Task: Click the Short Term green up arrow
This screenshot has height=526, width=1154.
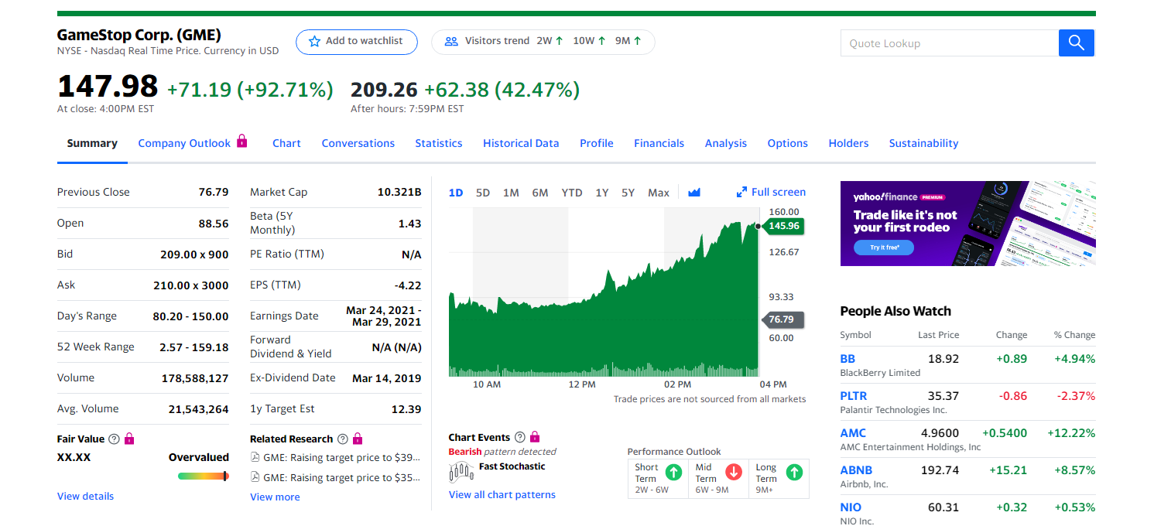Action: (x=673, y=472)
